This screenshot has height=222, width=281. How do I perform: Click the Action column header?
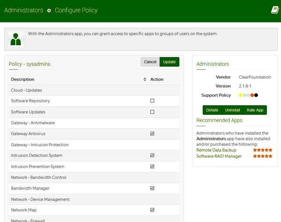157,79
